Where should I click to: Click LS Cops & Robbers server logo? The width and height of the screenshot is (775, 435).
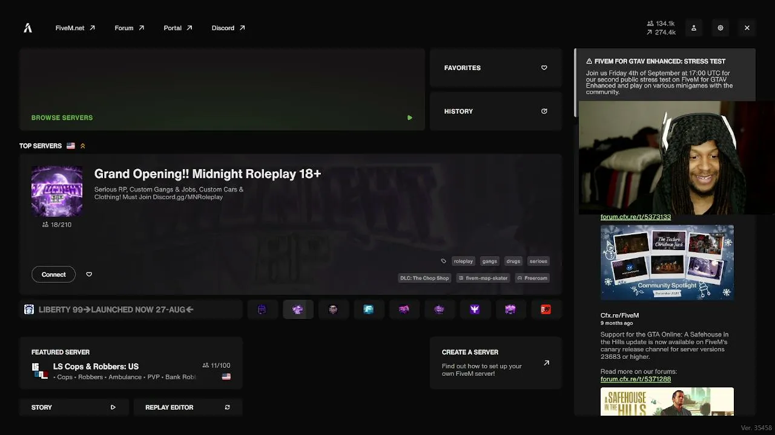point(40,371)
